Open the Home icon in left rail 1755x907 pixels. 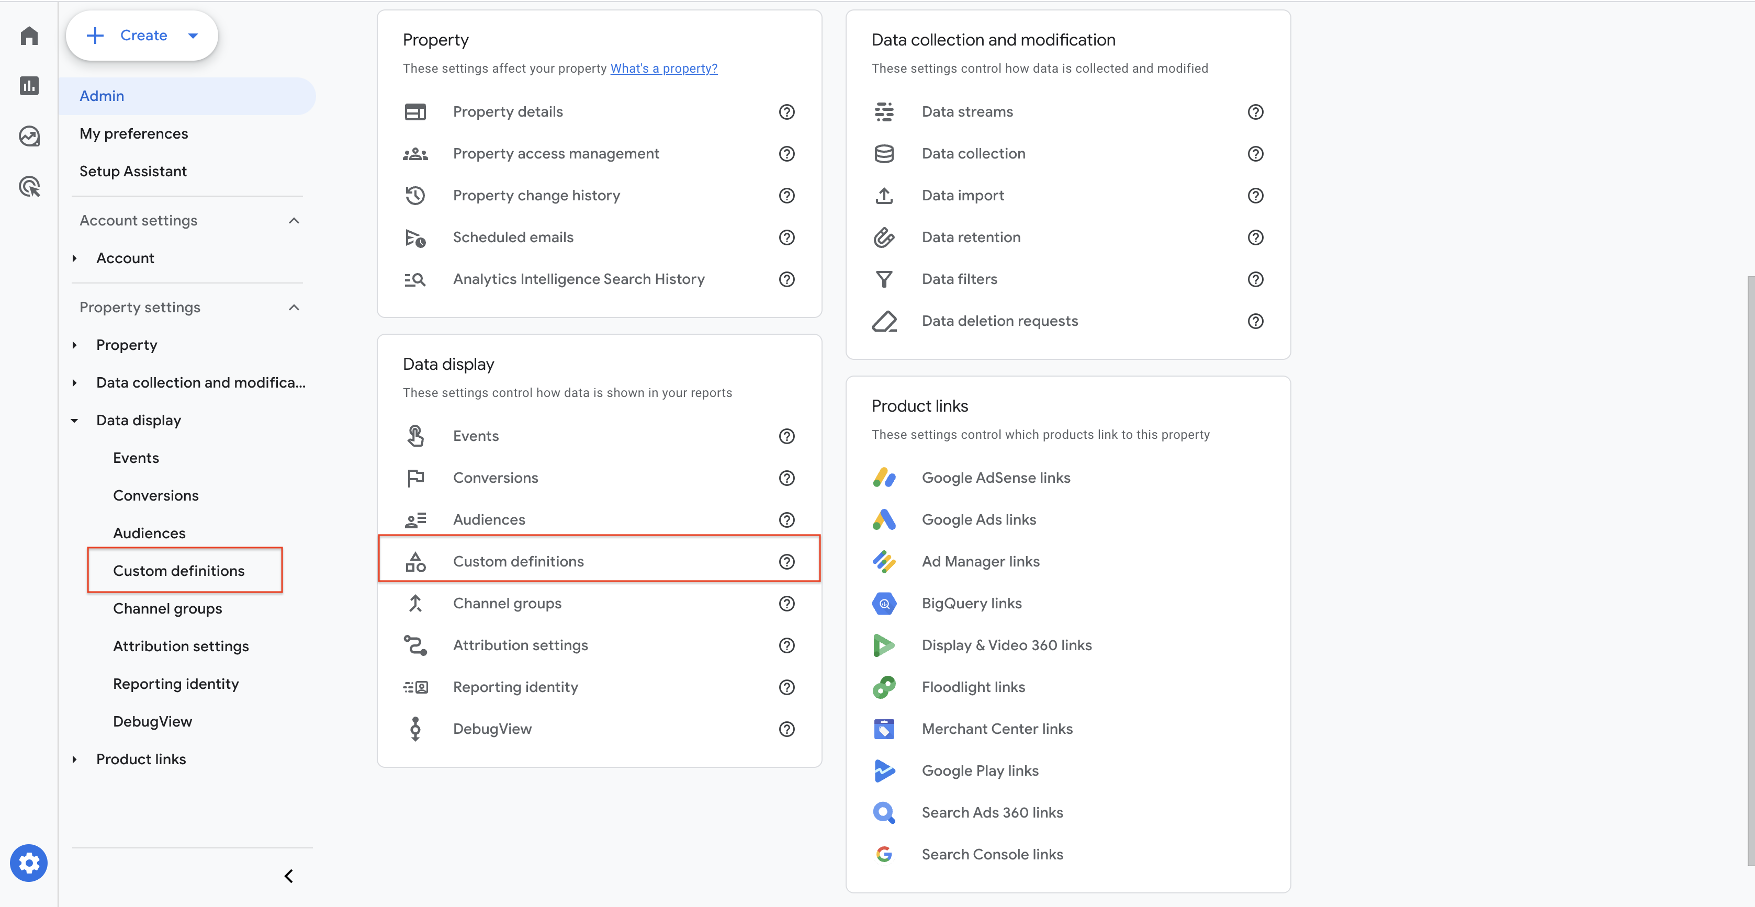coord(29,36)
